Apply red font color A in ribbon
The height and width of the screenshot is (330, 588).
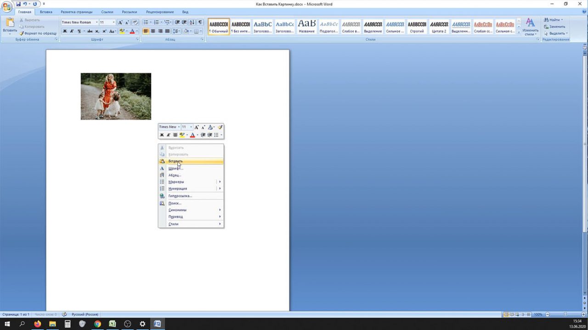click(x=132, y=31)
